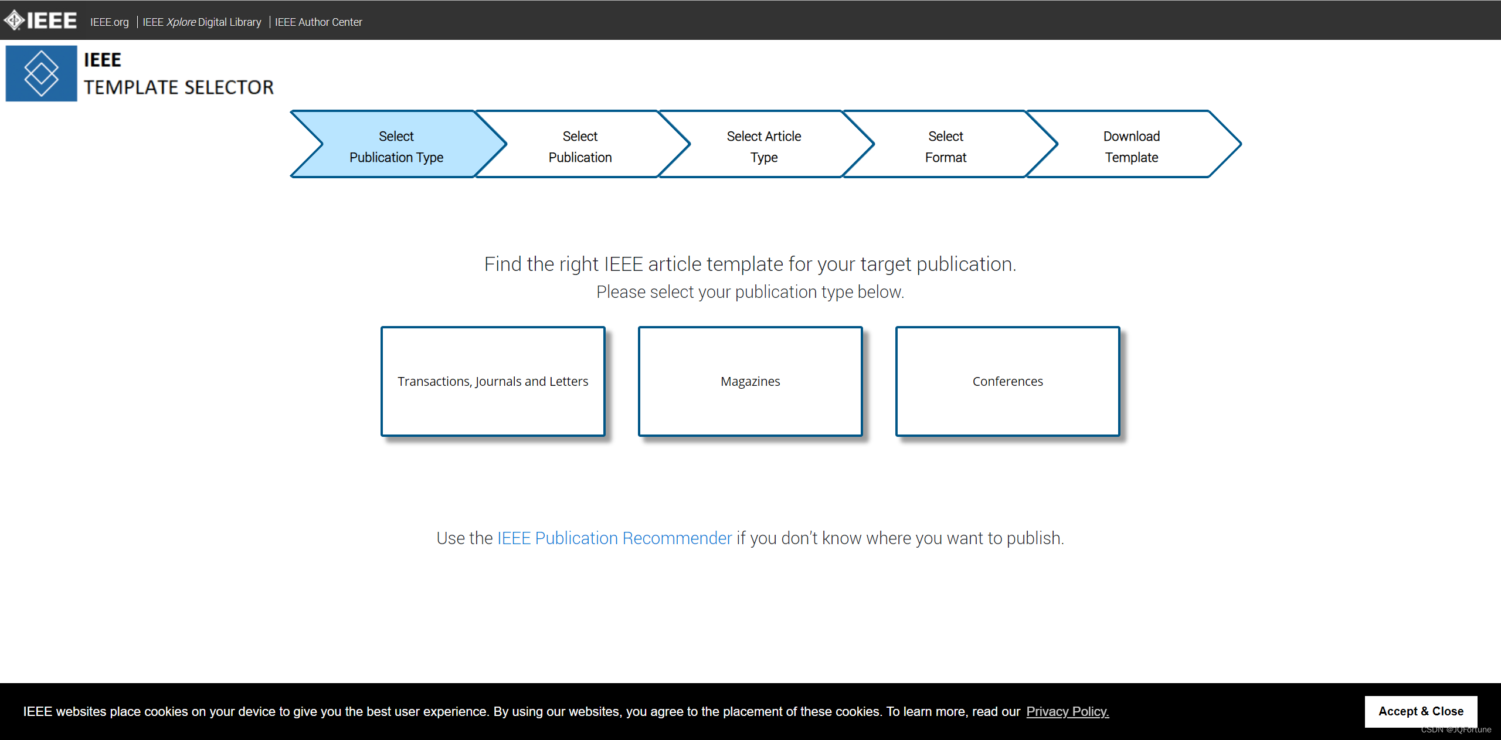The width and height of the screenshot is (1501, 740).
Task: Click the Download Template step icon
Action: (x=1130, y=145)
